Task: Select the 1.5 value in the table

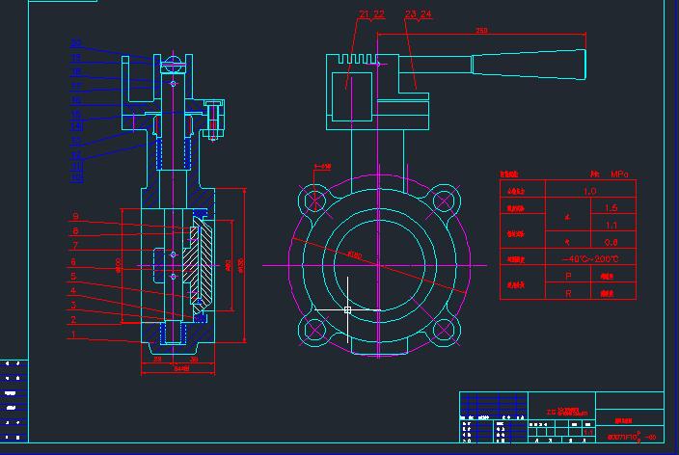Action: pos(611,208)
